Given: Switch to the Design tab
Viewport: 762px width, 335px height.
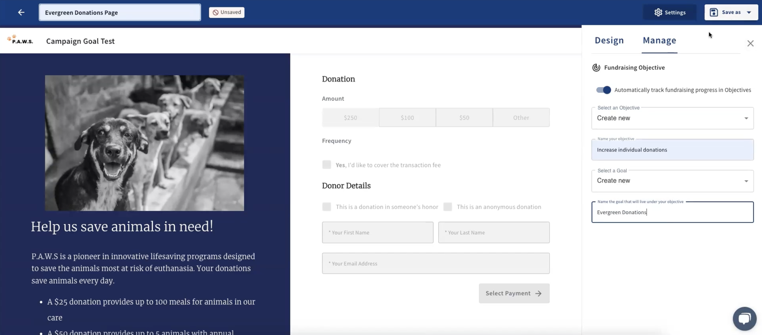Looking at the screenshot, I should [x=609, y=41].
